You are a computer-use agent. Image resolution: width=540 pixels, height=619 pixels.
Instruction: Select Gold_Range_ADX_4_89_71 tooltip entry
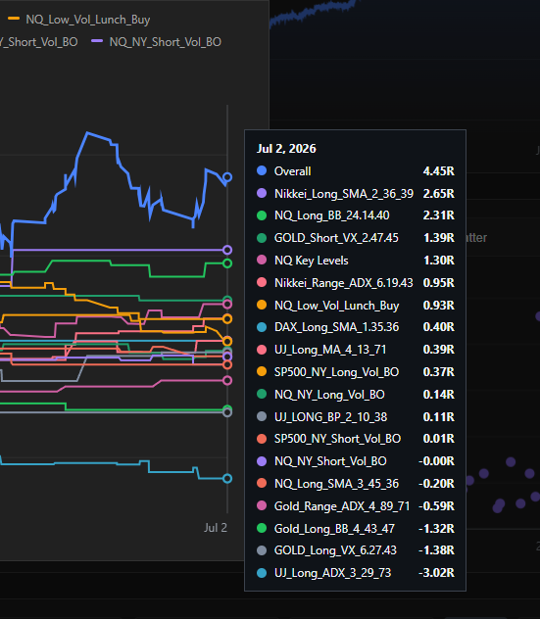[x=342, y=506]
